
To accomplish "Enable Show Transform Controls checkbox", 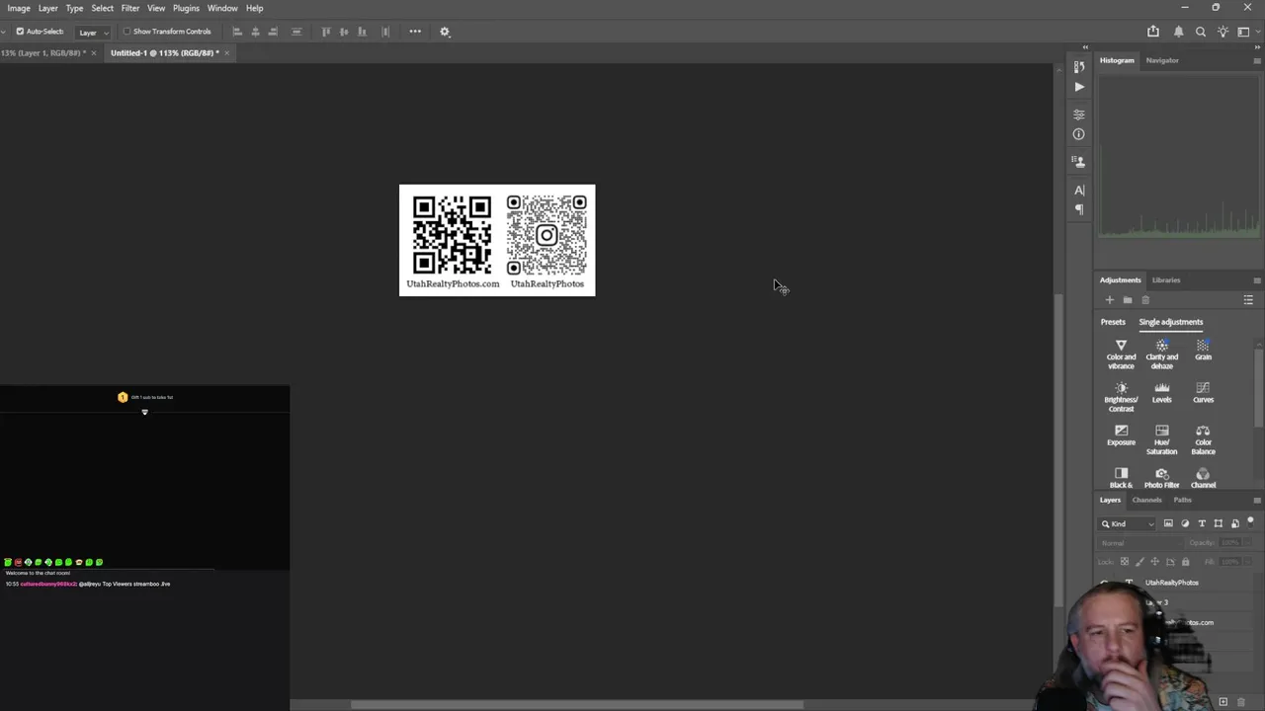I will [x=126, y=32].
